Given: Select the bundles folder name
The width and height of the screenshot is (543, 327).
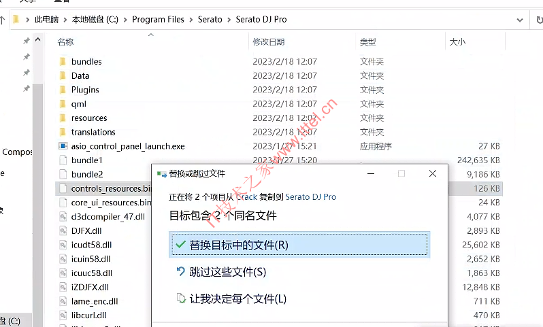Looking at the screenshot, I should click(86, 62).
